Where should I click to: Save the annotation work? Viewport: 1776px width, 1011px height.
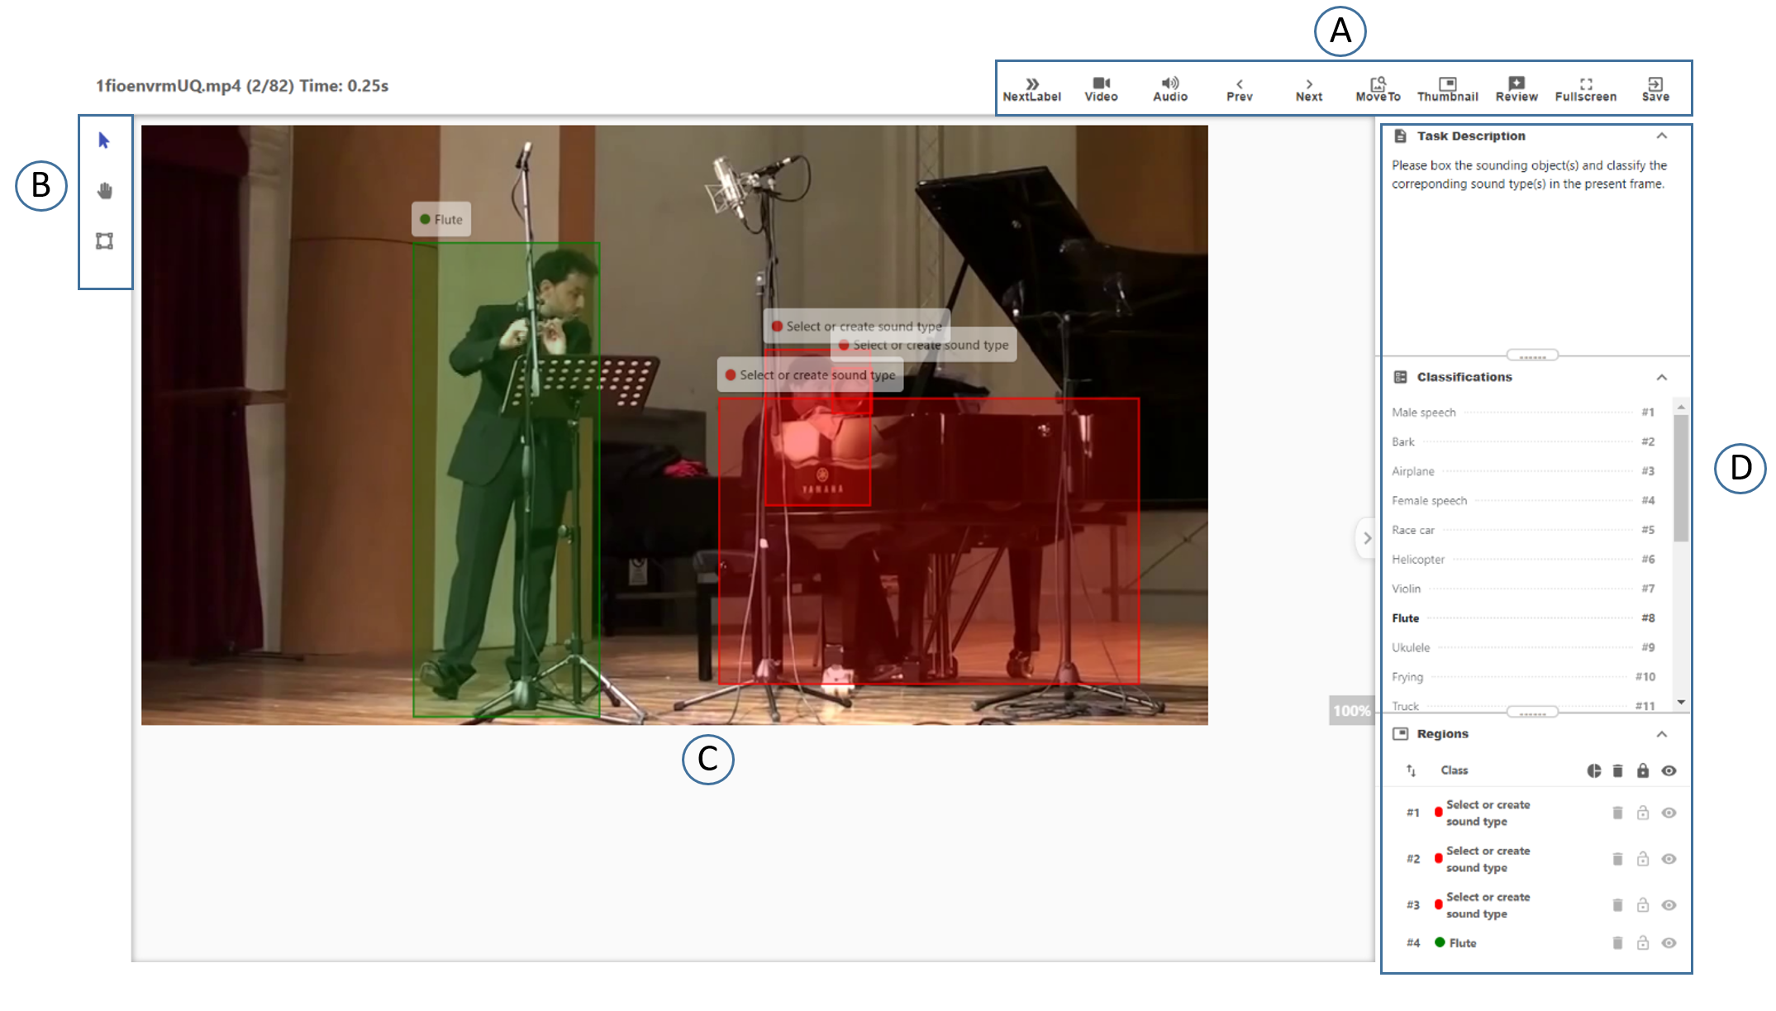tap(1655, 89)
